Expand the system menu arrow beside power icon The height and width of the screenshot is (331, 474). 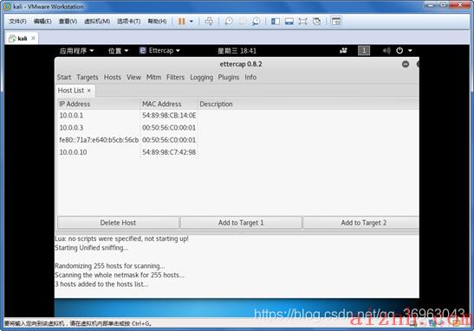(410, 51)
